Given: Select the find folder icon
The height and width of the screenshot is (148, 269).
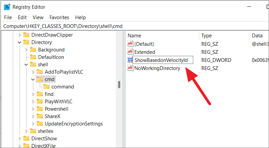Looking at the screenshot, I should click(x=40, y=94).
